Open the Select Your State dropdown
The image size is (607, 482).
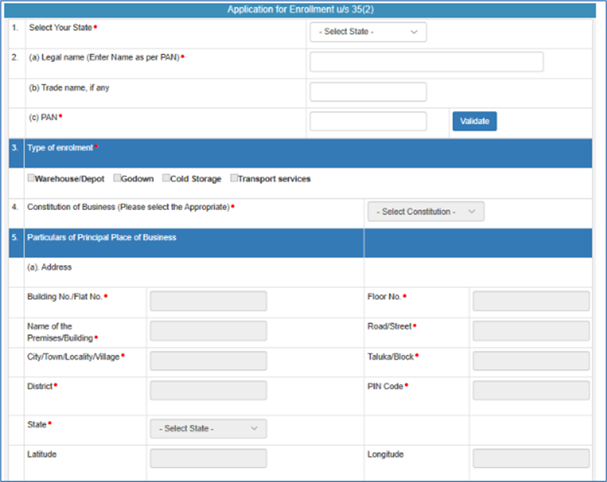(368, 32)
